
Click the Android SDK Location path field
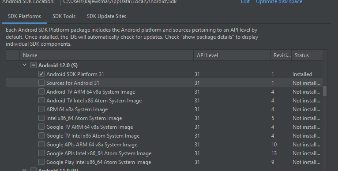pos(147,2)
